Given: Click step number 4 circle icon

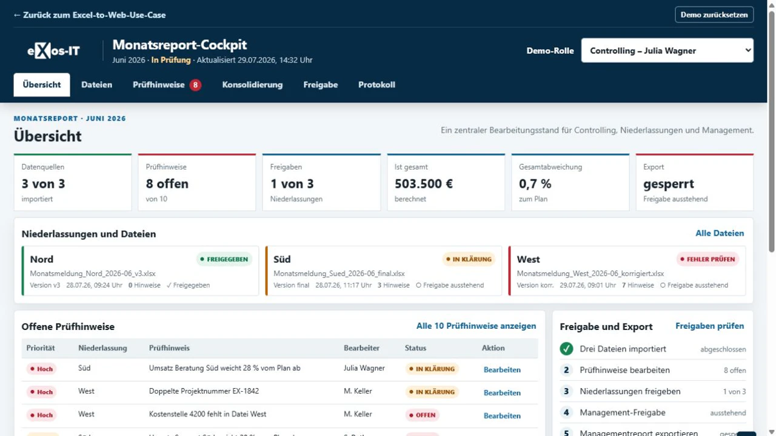Looking at the screenshot, I should click(x=566, y=412).
